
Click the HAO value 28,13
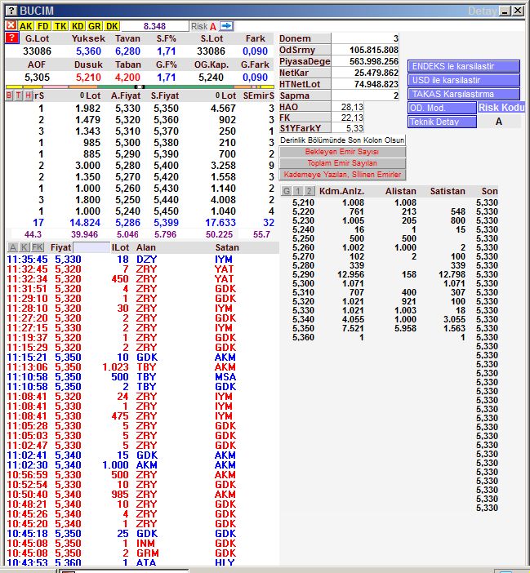(x=352, y=107)
